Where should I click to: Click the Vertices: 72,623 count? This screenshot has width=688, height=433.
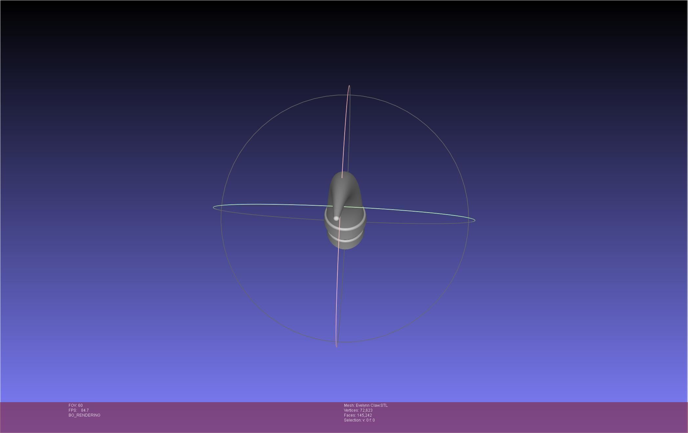tap(358, 410)
